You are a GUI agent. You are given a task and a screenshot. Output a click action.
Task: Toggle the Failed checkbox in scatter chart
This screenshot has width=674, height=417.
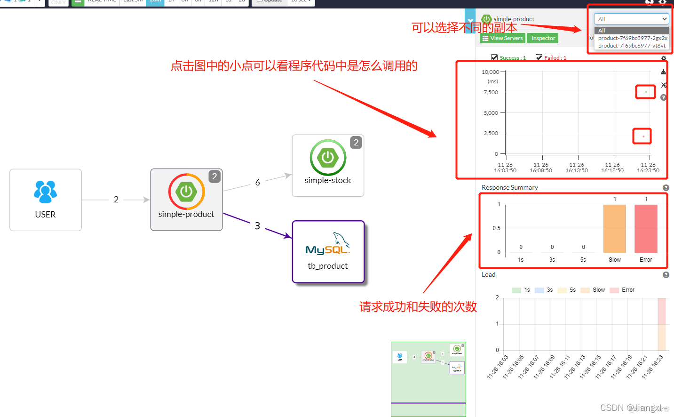click(x=539, y=57)
